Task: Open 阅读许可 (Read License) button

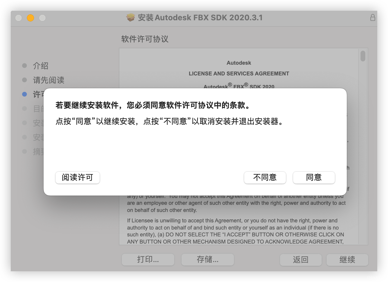Action: (78, 178)
